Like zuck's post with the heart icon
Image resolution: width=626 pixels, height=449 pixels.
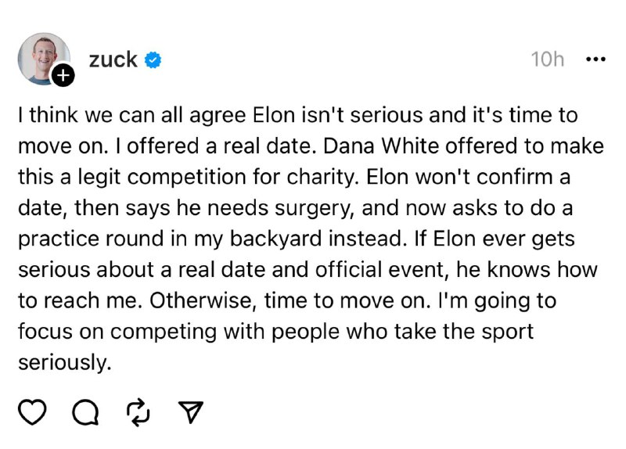(x=33, y=411)
